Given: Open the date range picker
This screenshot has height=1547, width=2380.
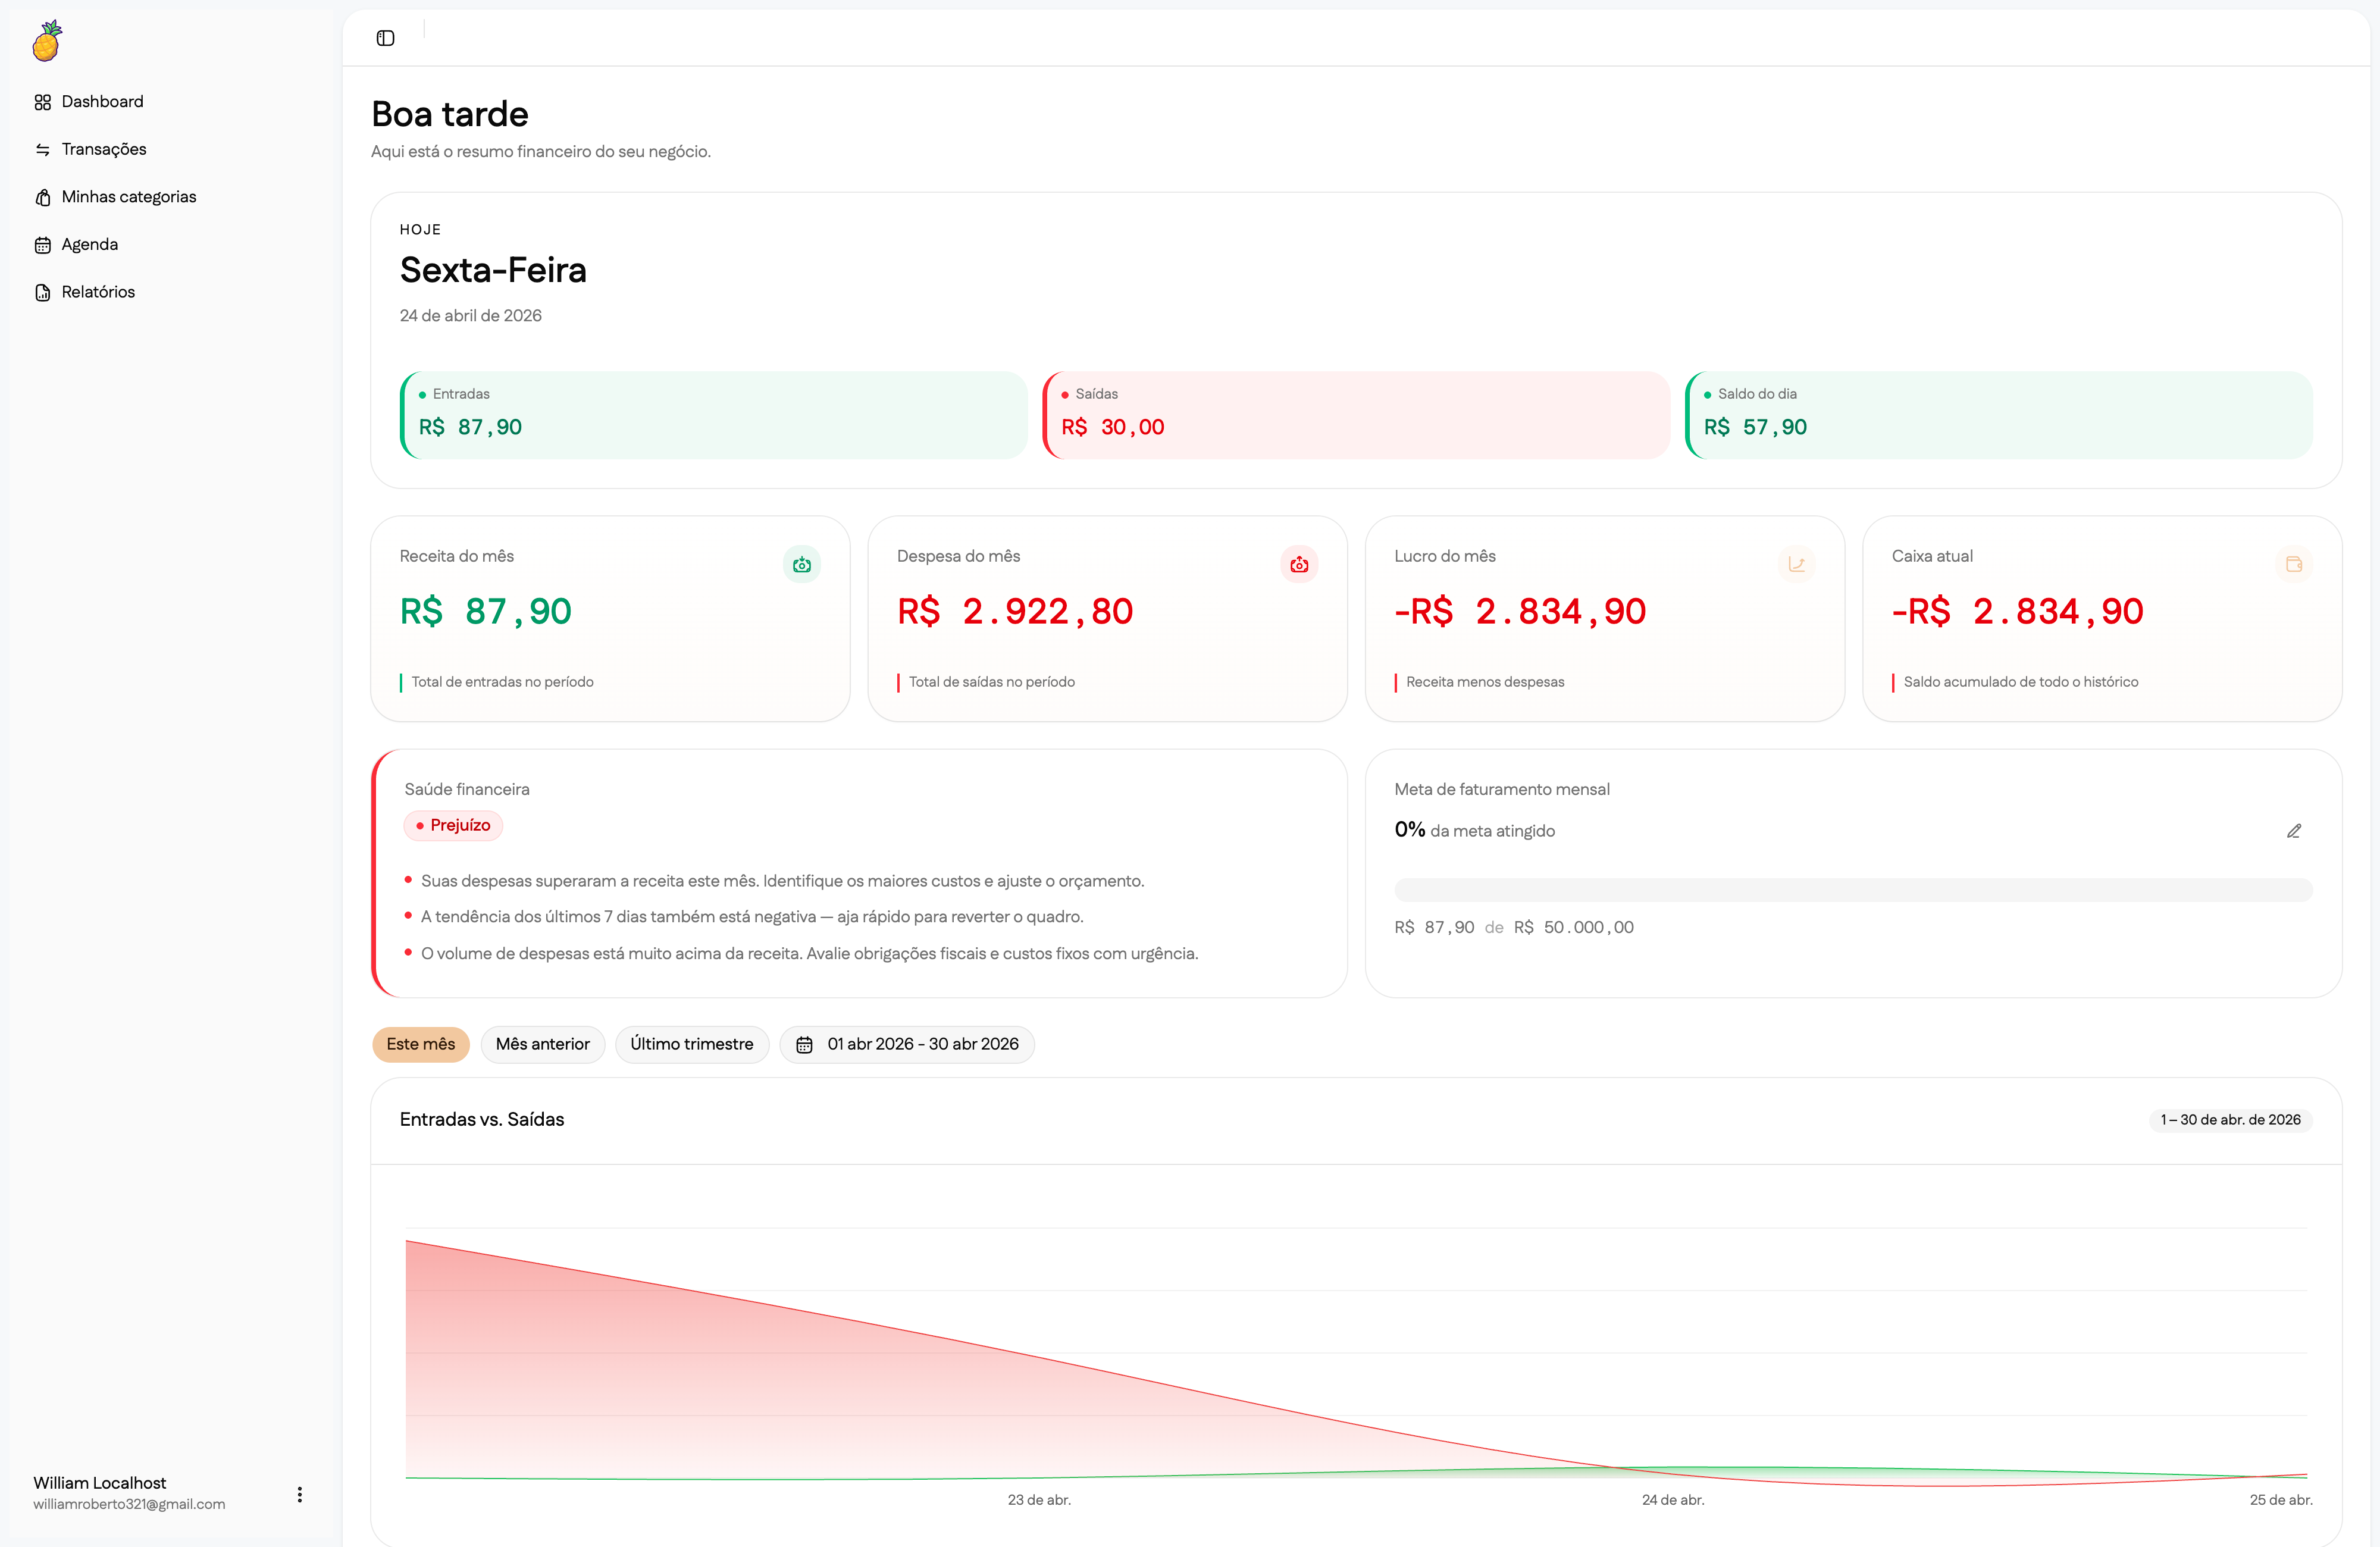Looking at the screenshot, I should (907, 1044).
